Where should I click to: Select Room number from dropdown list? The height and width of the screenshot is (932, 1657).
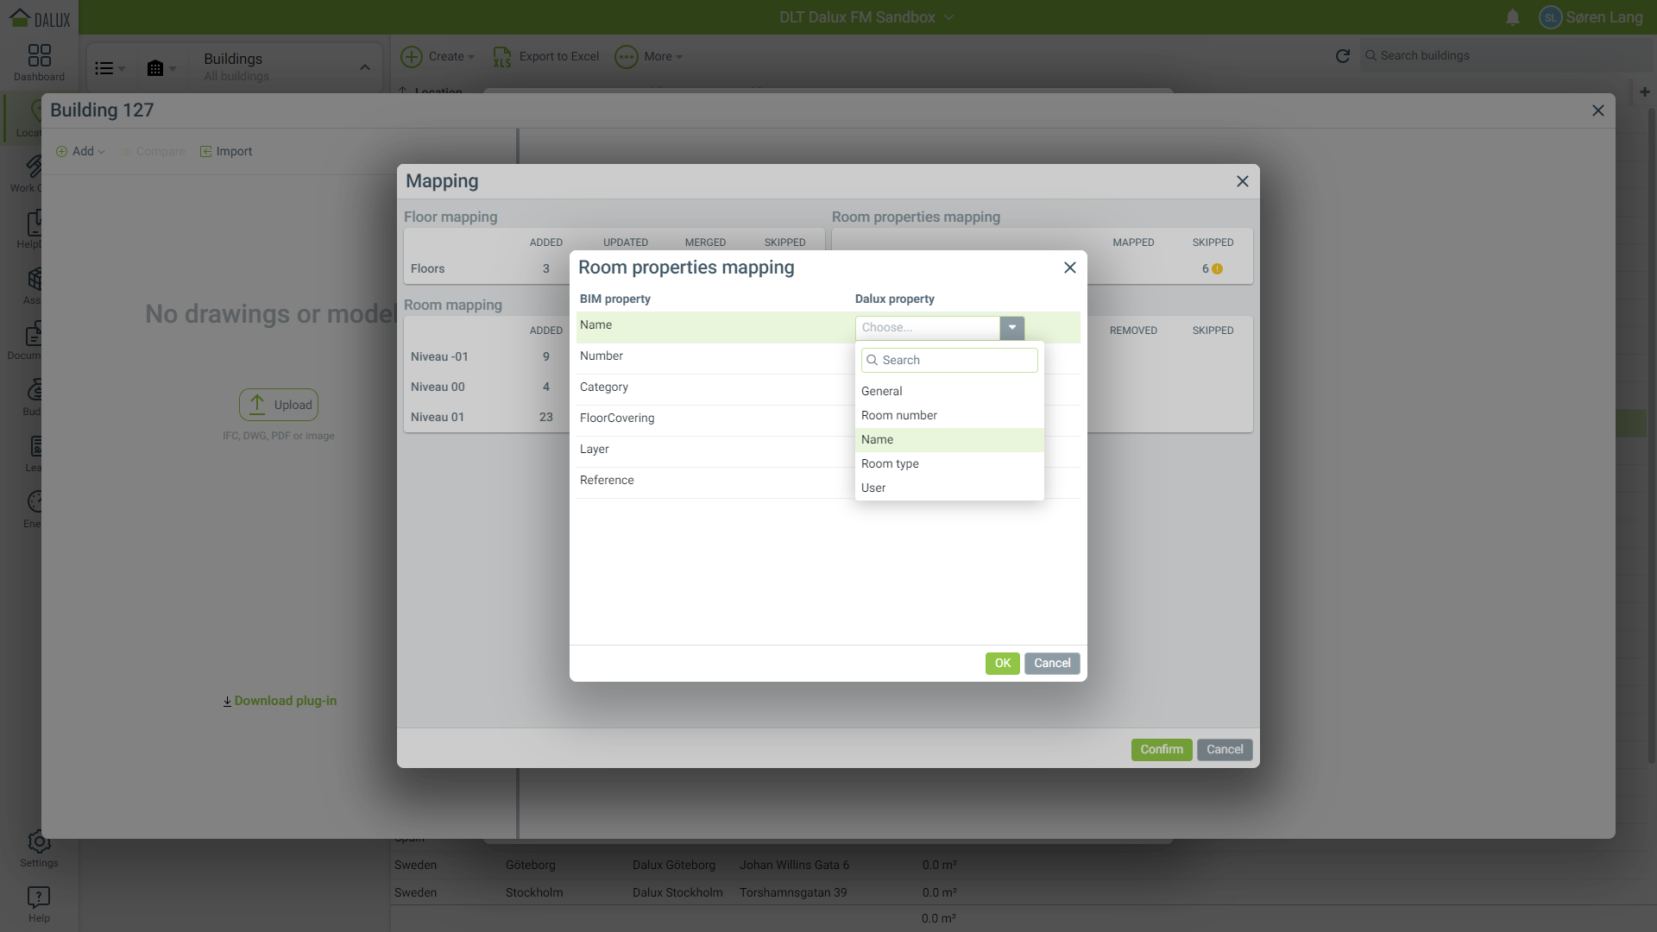pos(898,415)
